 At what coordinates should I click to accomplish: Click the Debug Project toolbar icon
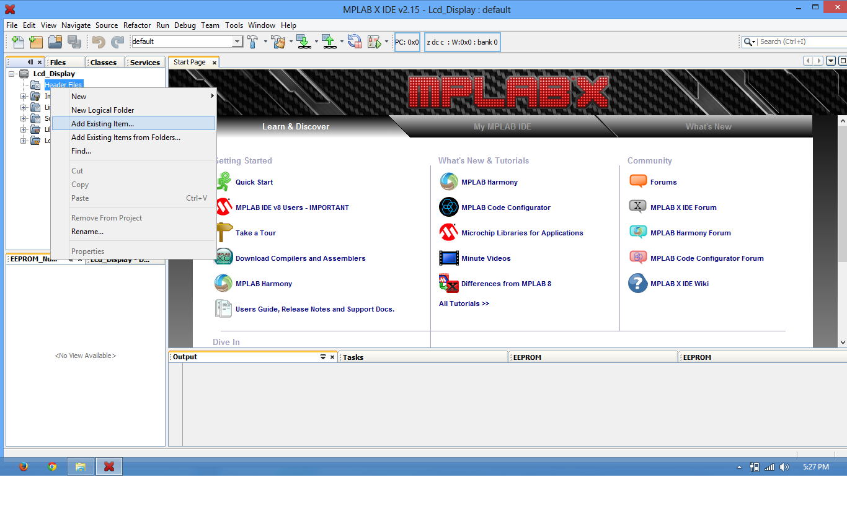(x=374, y=41)
